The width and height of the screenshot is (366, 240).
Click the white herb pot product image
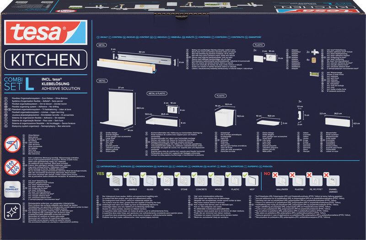(224, 118)
